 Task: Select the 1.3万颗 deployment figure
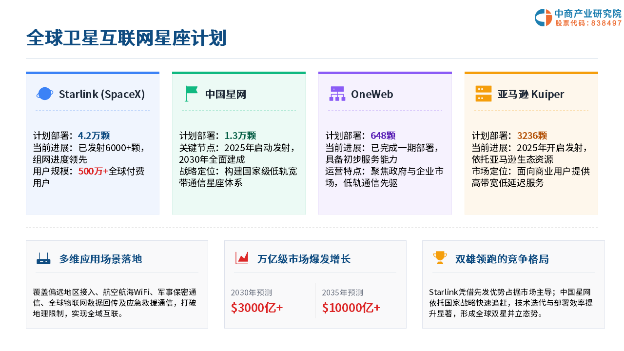click(x=240, y=136)
